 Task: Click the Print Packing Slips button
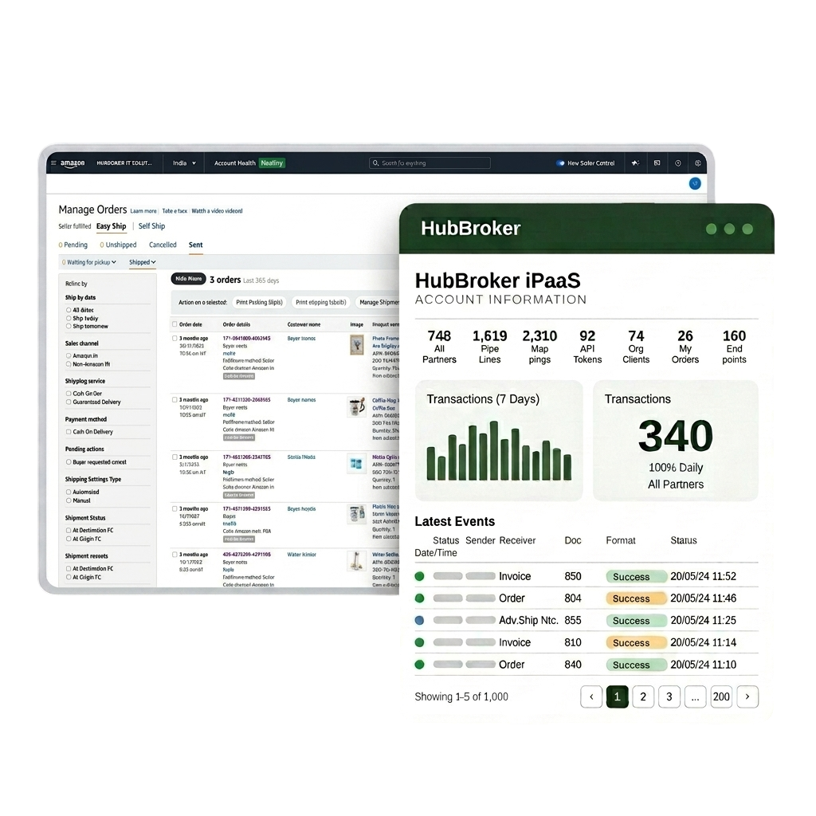coord(259,302)
